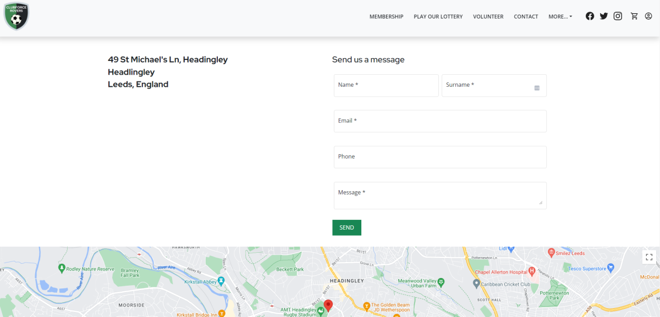The width and height of the screenshot is (660, 317).
Task: Click the Caribbean Cricket Club marker
Action: [476, 283]
